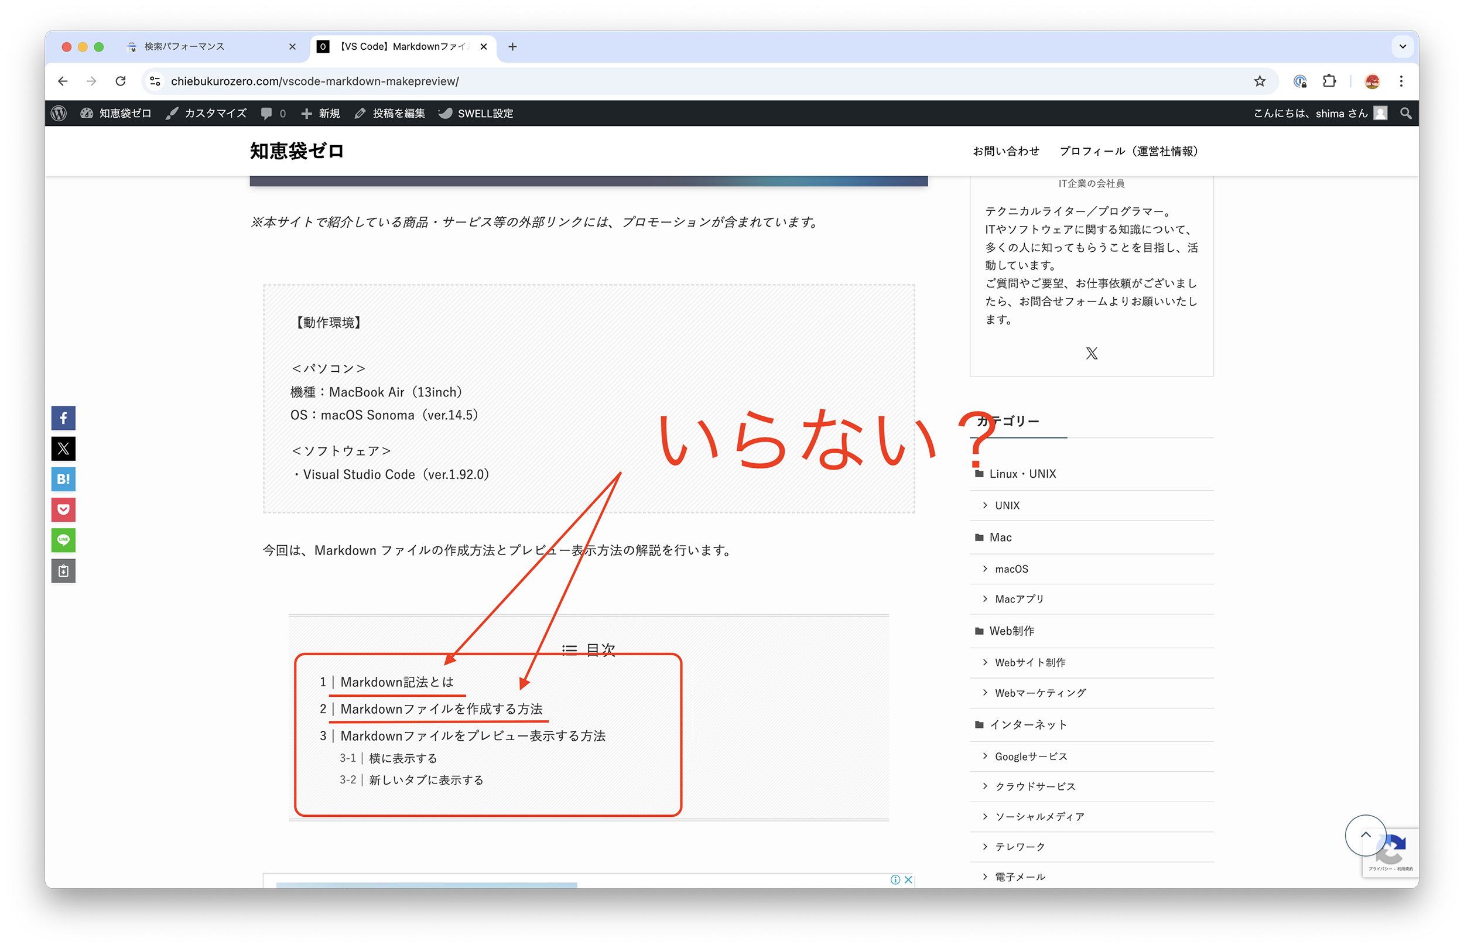Screen dimensions: 1464x948
Task: Click the admin bar search magnifier
Action: (1405, 113)
